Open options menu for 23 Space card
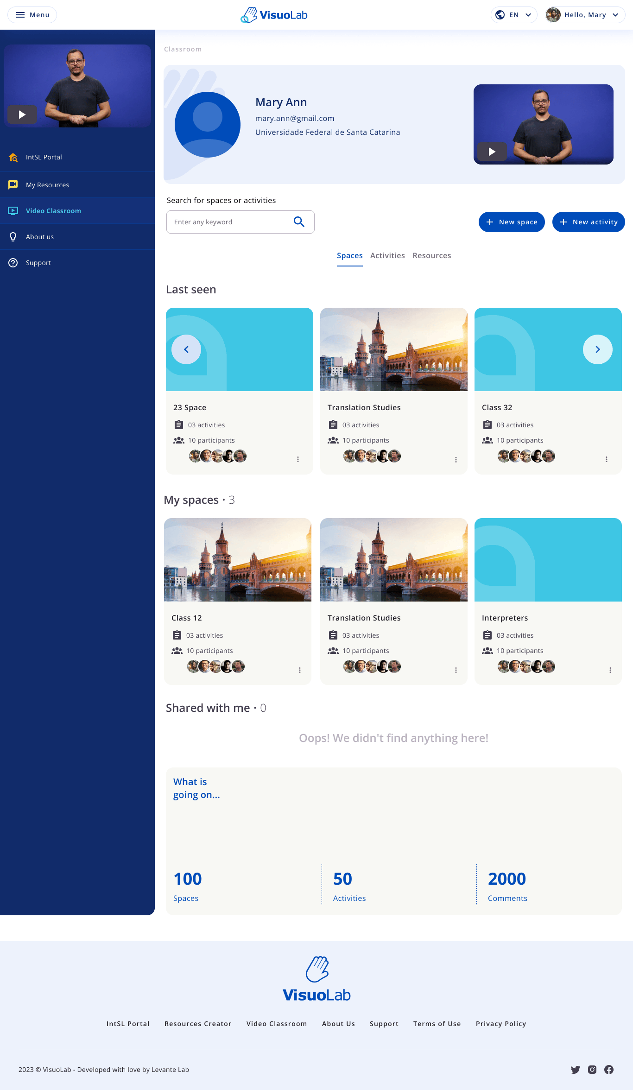The width and height of the screenshot is (633, 1090). point(298,459)
